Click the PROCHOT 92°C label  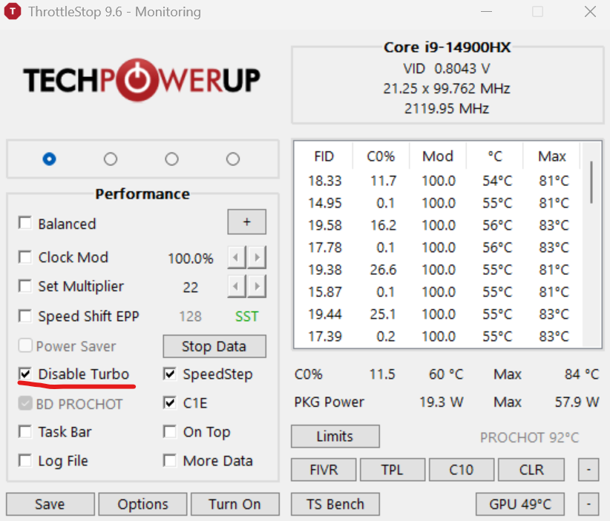529,437
